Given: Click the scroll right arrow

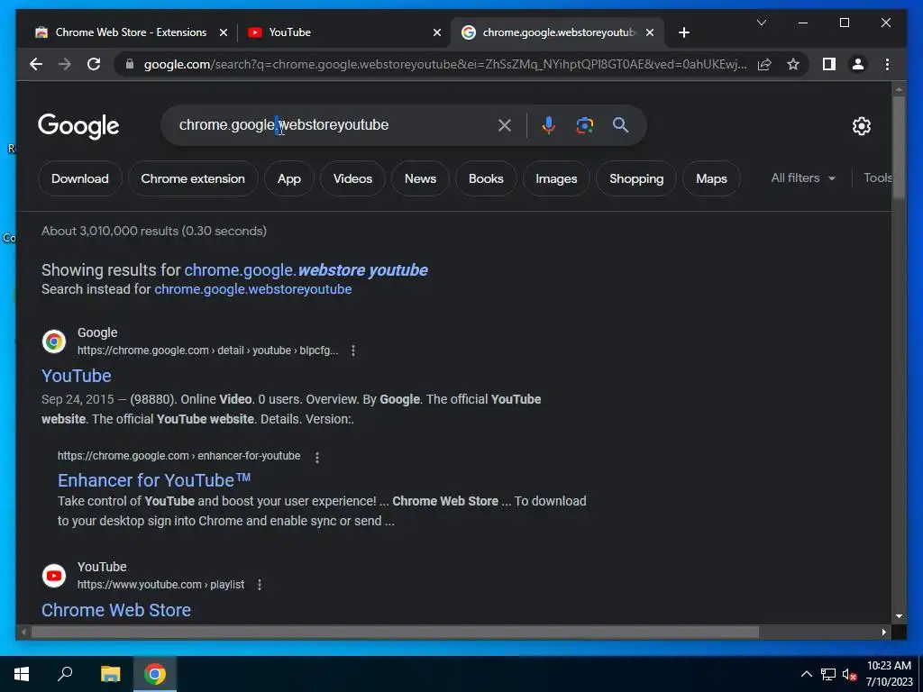Looking at the screenshot, I should click(883, 633).
